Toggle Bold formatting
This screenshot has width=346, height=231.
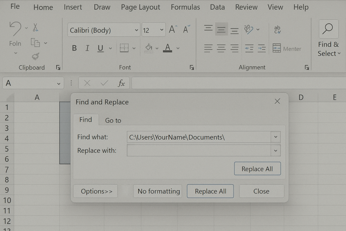pos(74,48)
